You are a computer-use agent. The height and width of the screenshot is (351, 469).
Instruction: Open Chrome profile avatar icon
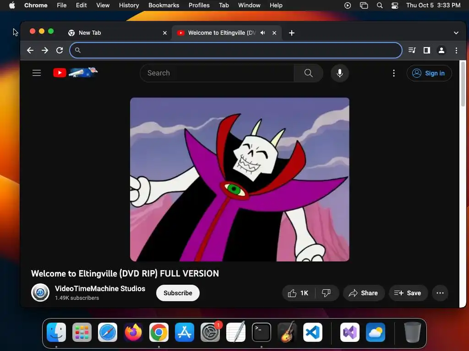(x=442, y=50)
